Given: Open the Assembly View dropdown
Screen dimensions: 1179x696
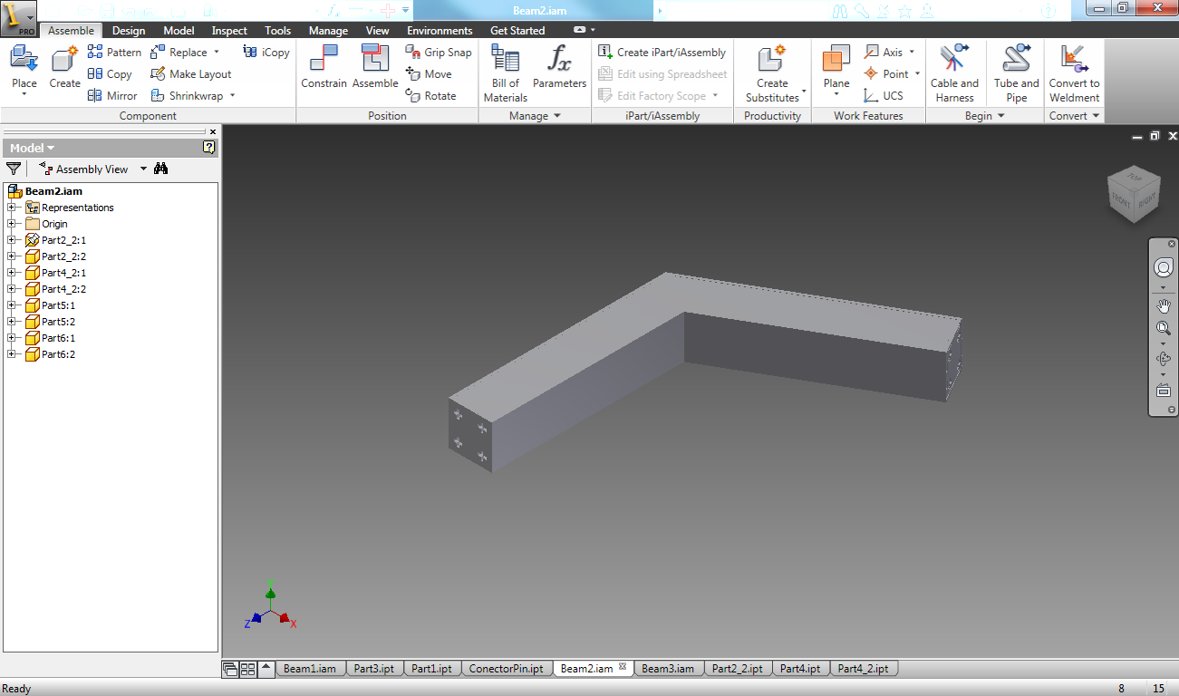Looking at the screenshot, I should (143, 169).
